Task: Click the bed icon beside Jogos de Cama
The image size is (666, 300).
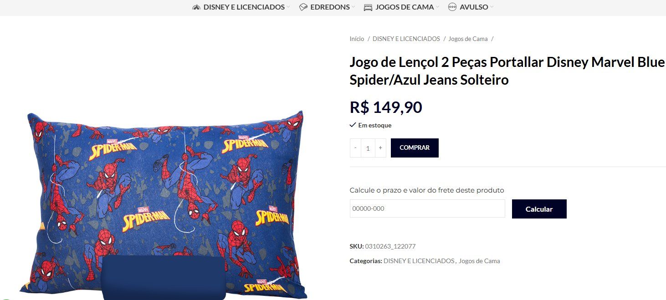Action: tap(368, 7)
